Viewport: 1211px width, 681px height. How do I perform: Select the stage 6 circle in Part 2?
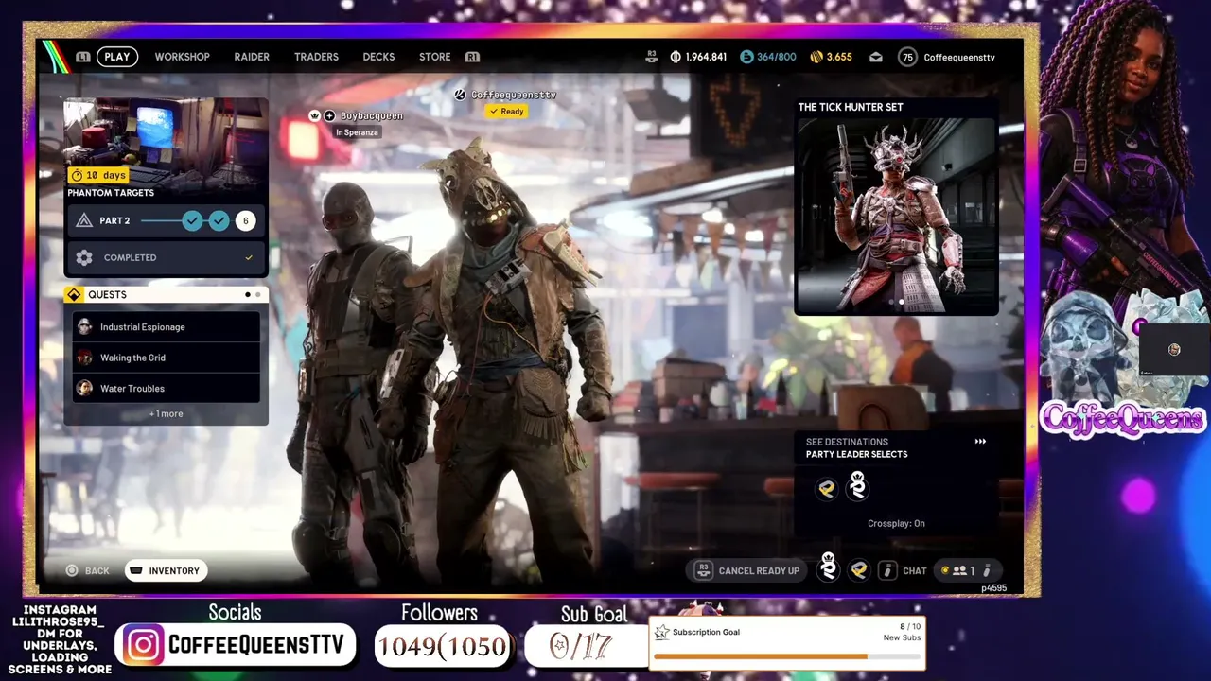(245, 220)
